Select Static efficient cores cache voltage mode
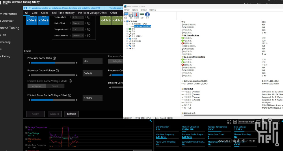The image size is (283, 151). coord(55,86)
